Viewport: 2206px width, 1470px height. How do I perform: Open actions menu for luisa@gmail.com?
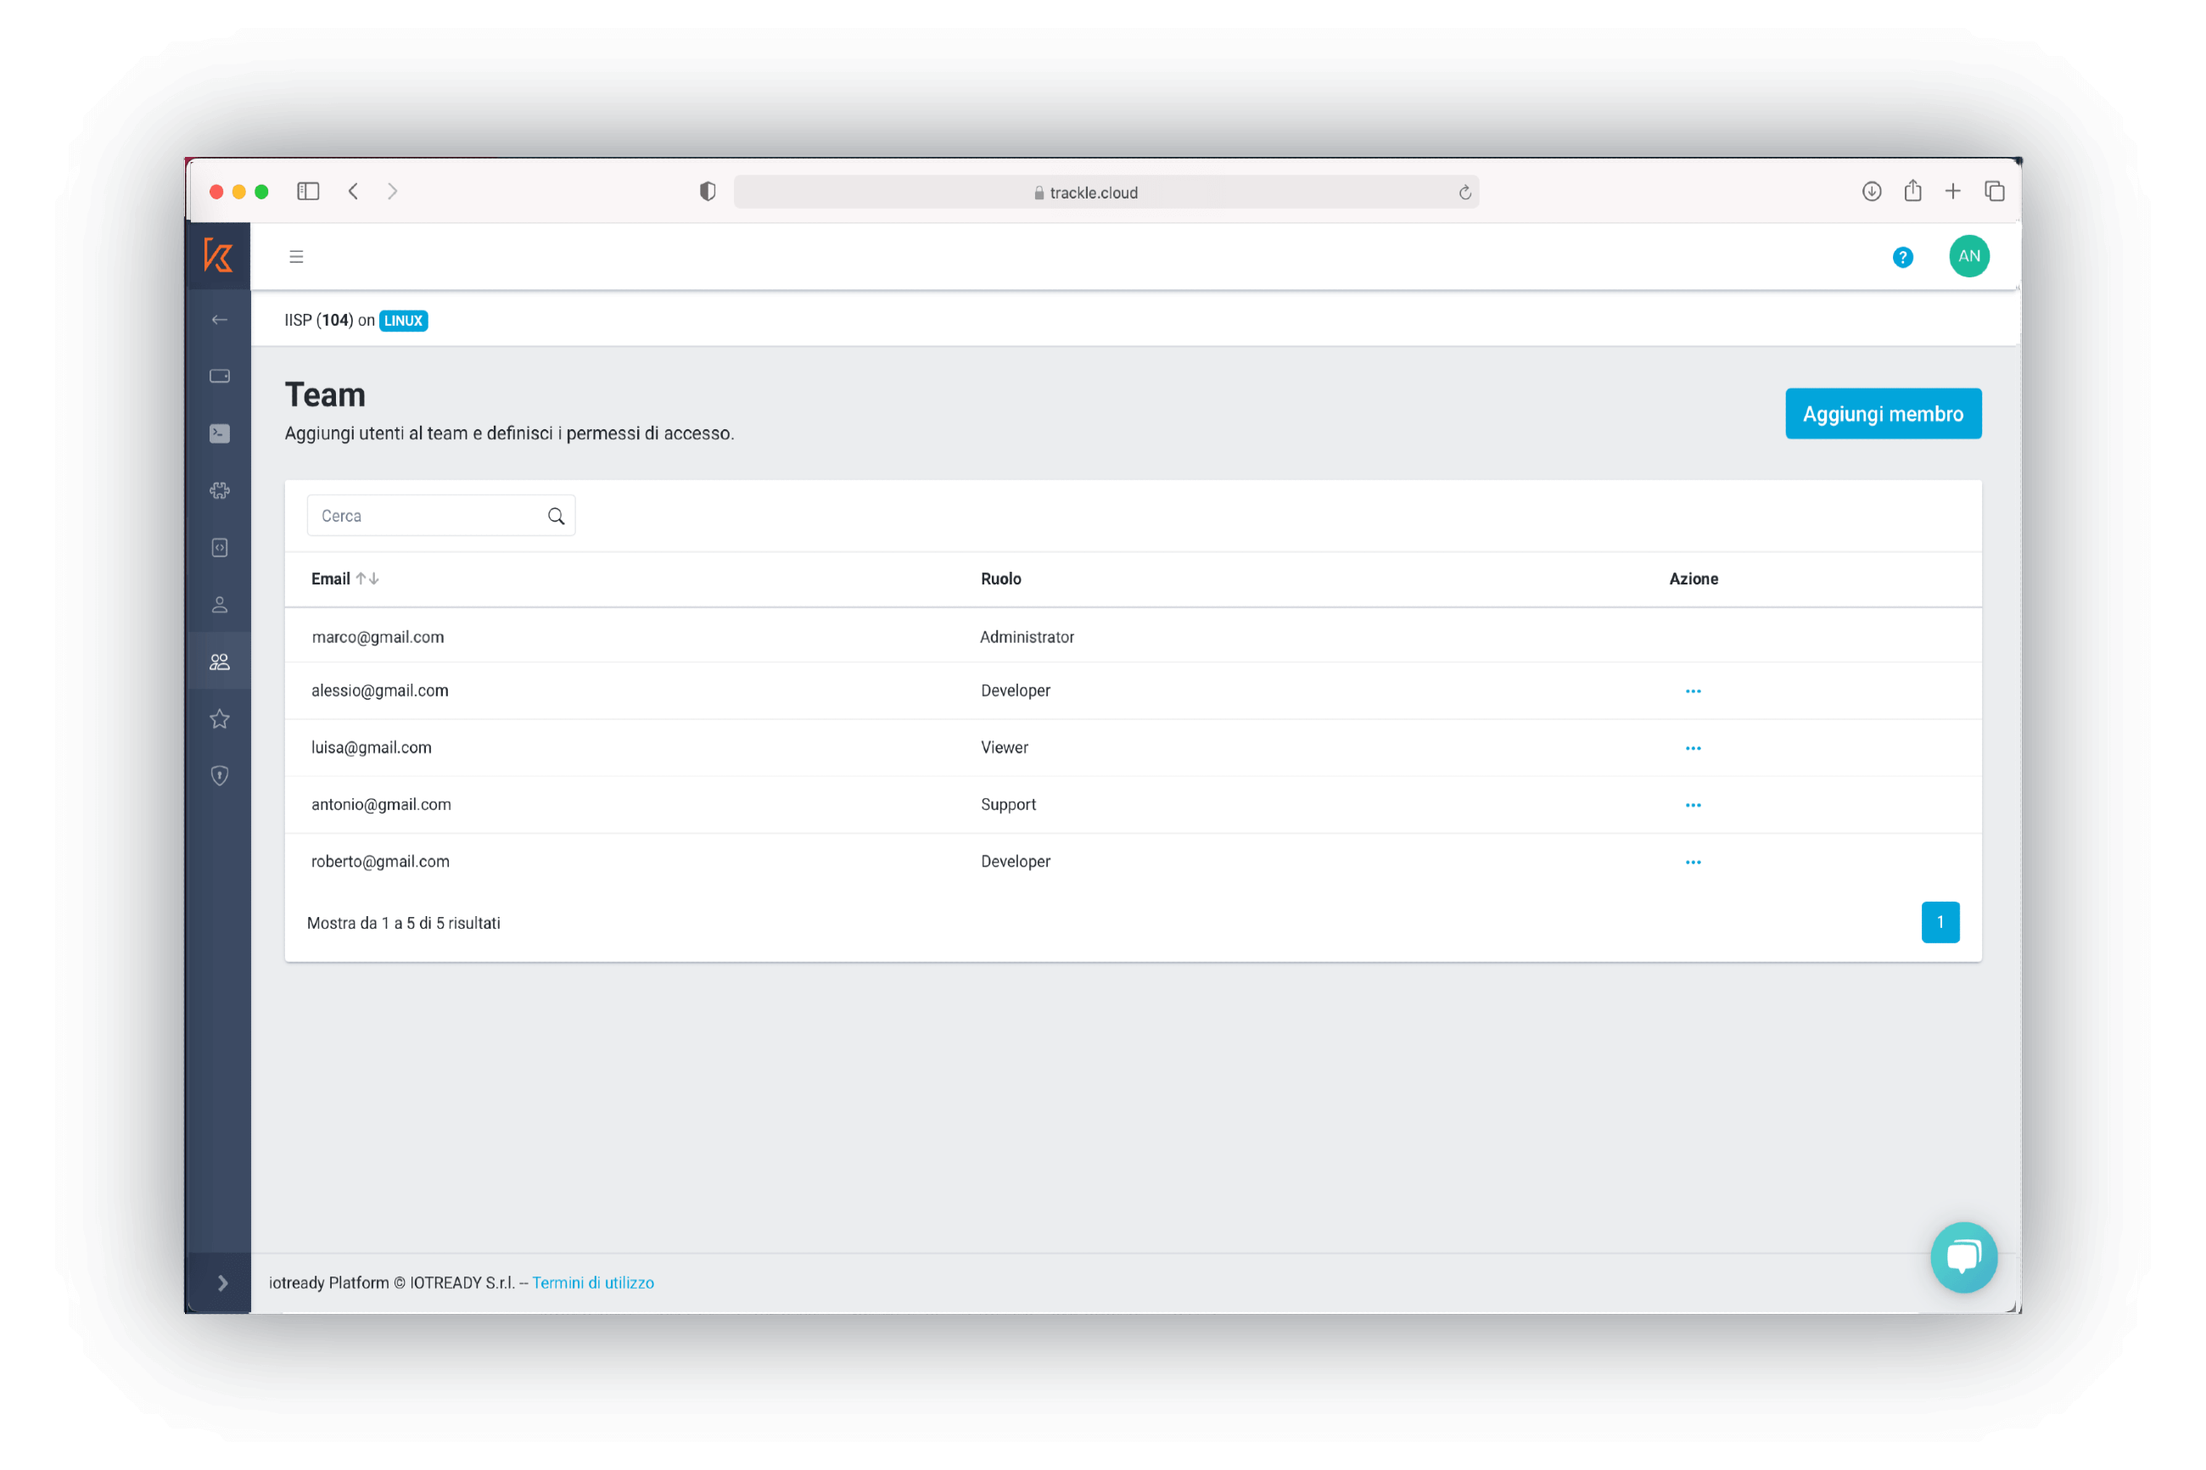[1692, 748]
